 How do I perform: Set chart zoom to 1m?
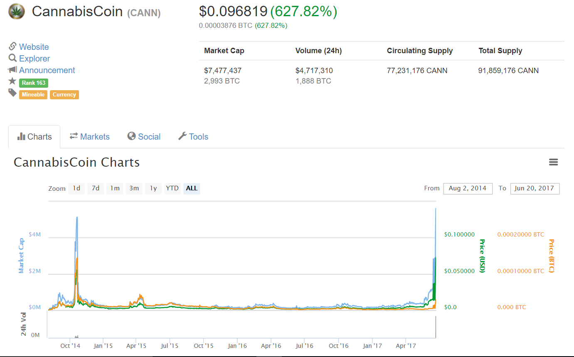(x=115, y=188)
